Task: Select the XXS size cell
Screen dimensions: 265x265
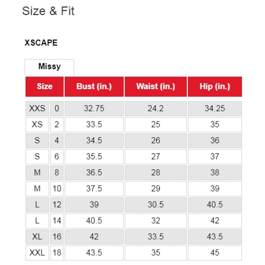Action: pyautogui.click(x=37, y=108)
